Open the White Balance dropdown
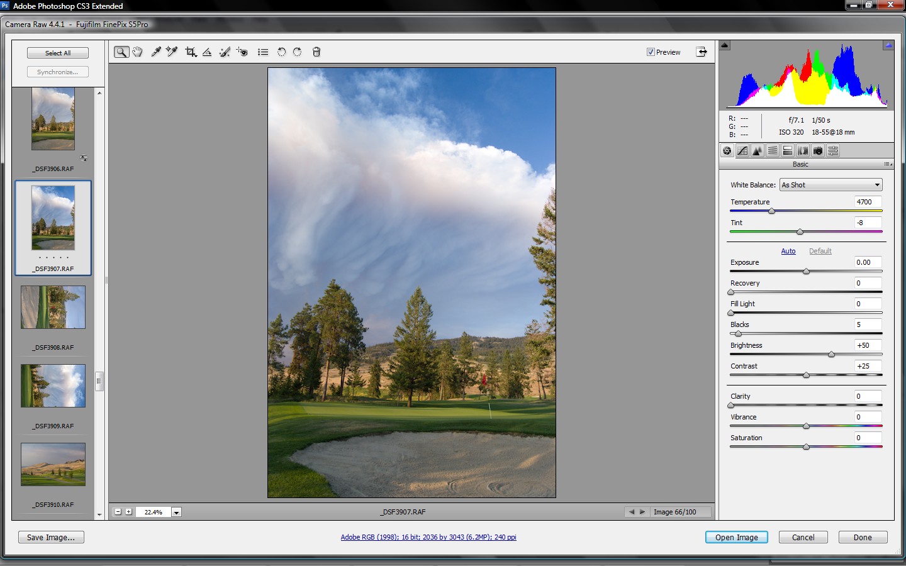Screen dimensions: 906x566 pos(831,185)
